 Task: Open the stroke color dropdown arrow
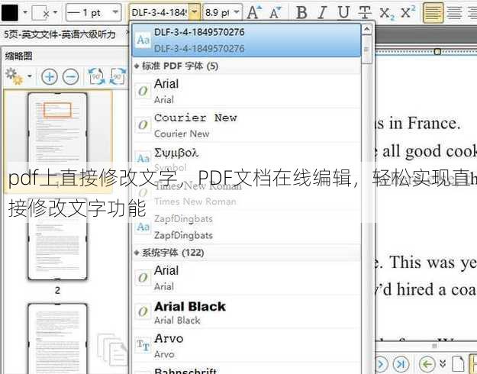[x=55, y=12]
